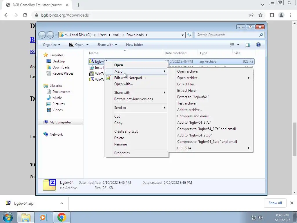Click the share page icon in address bar
This screenshot has height=223, width=297.
point(251,15)
